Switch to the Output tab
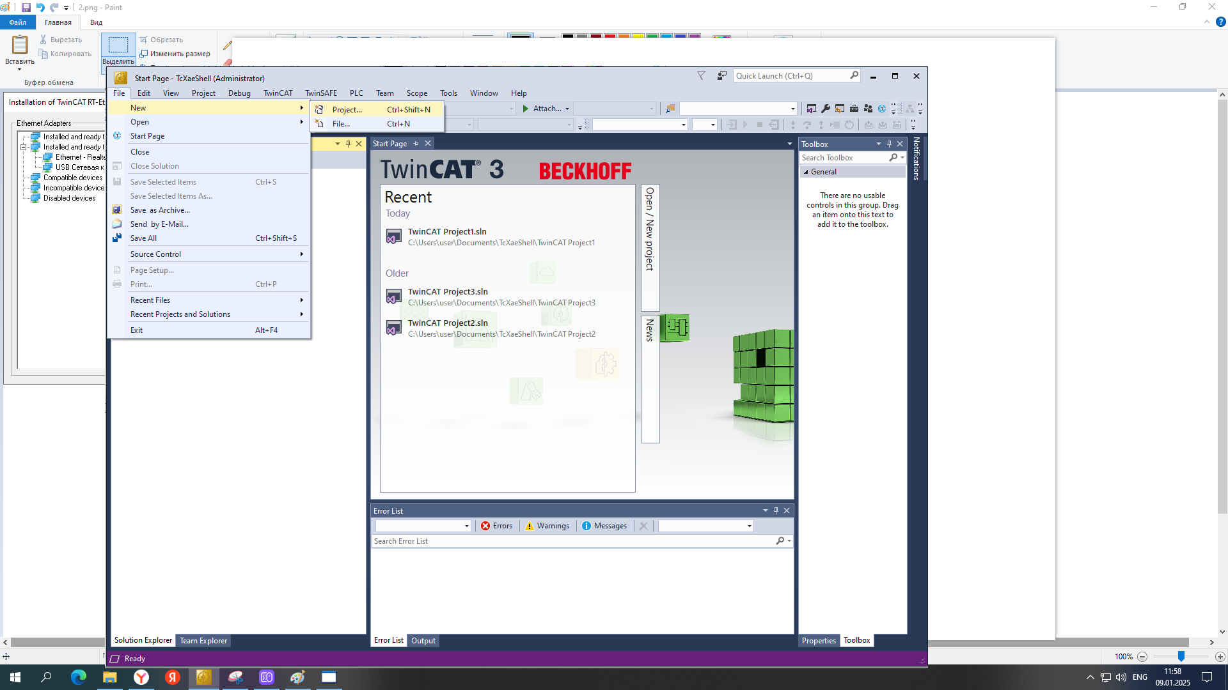 (x=423, y=641)
